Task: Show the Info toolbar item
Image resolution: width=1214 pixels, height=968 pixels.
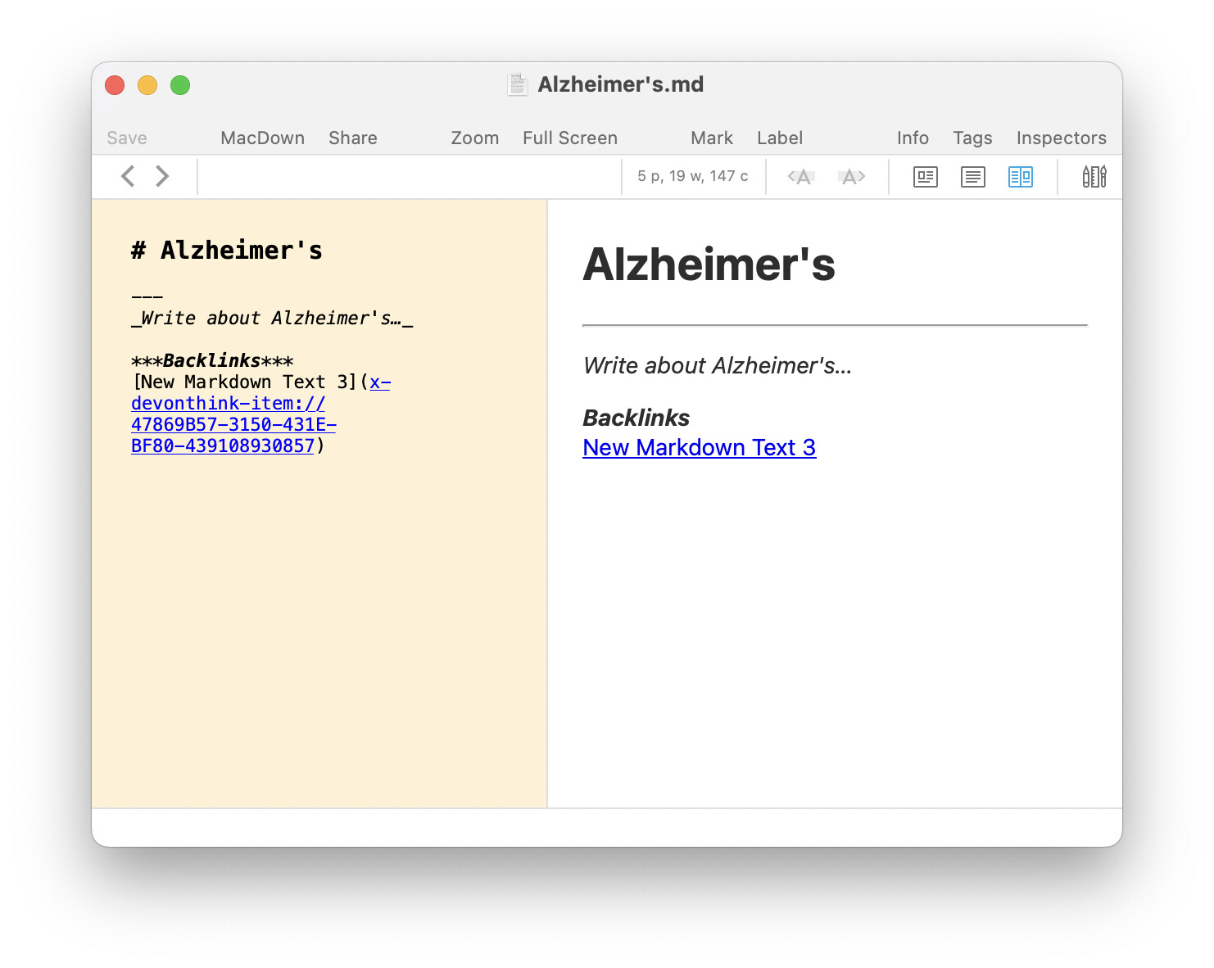Action: click(913, 138)
